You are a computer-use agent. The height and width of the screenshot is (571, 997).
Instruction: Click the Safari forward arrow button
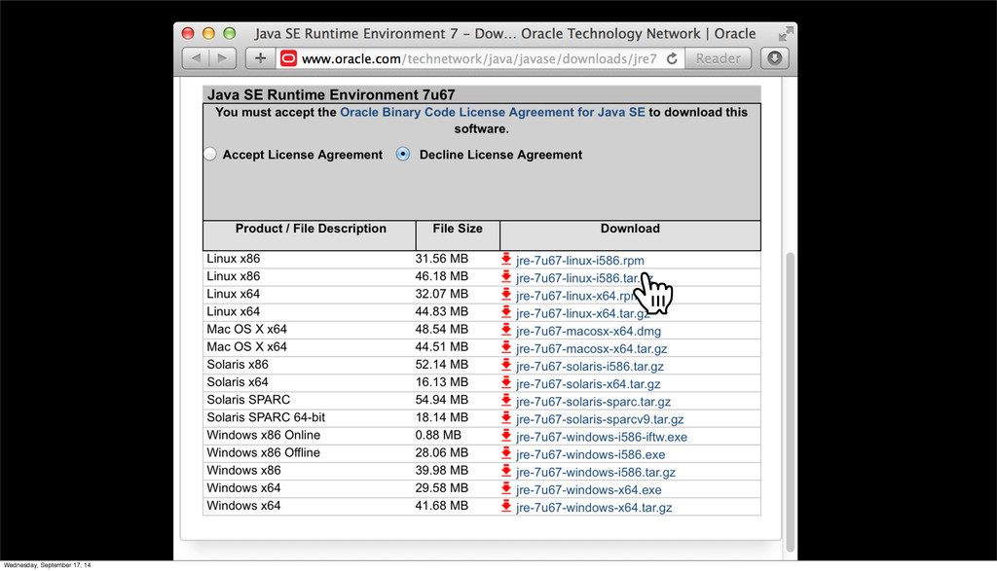[223, 58]
